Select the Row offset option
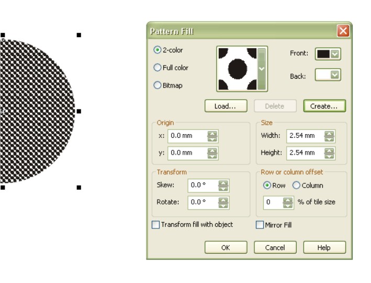This screenshot has width=371, height=283. click(x=267, y=186)
